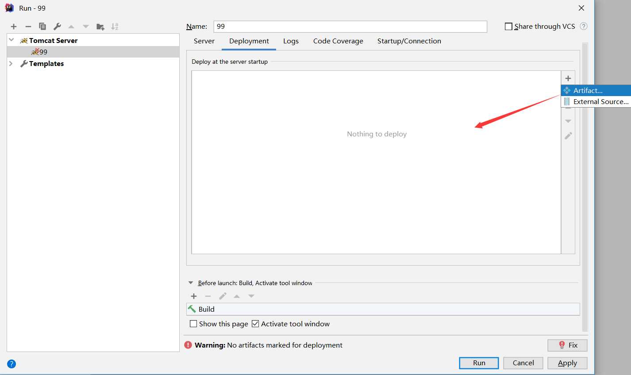Collapse the Before launch section
This screenshot has height=375, width=631.
pyautogui.click(x=191, y=283)
